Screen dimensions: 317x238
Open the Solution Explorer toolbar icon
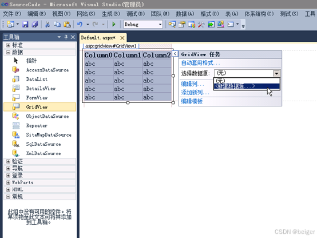click(x=172, y=25)
